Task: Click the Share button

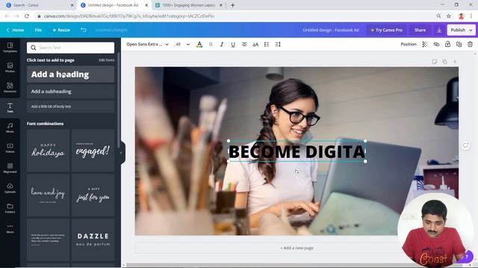Action: click(x=420, y=30)
